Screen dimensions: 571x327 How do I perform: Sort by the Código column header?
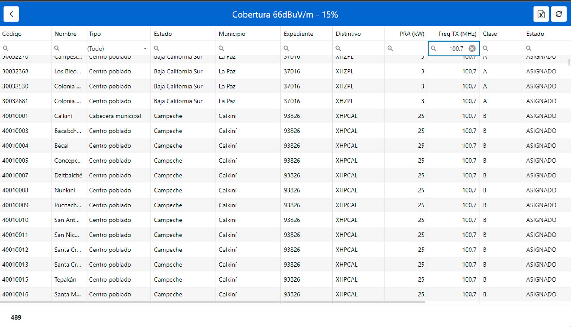(x=26, y=34)
